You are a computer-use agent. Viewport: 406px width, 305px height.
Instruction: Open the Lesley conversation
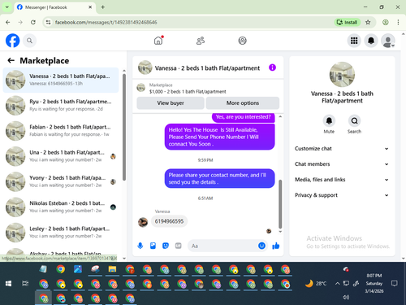[x=61, y=233]
